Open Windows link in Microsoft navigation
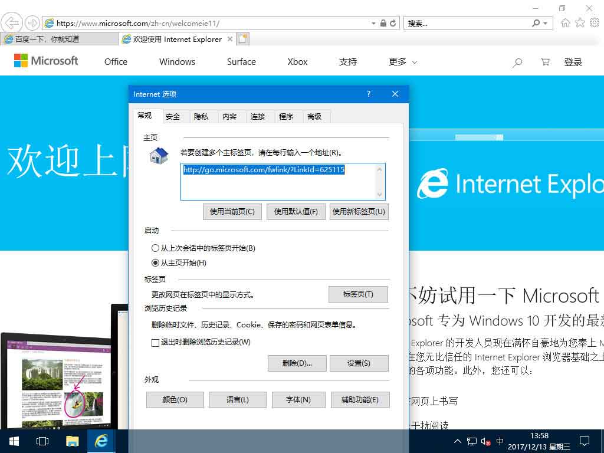 (x=177, y=61)
